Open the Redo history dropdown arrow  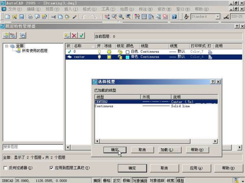(100, 16)
